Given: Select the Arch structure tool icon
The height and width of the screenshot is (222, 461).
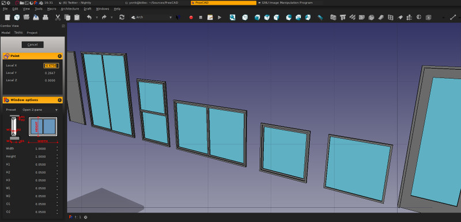Looking at the screenshot, I should coord(342,18).
